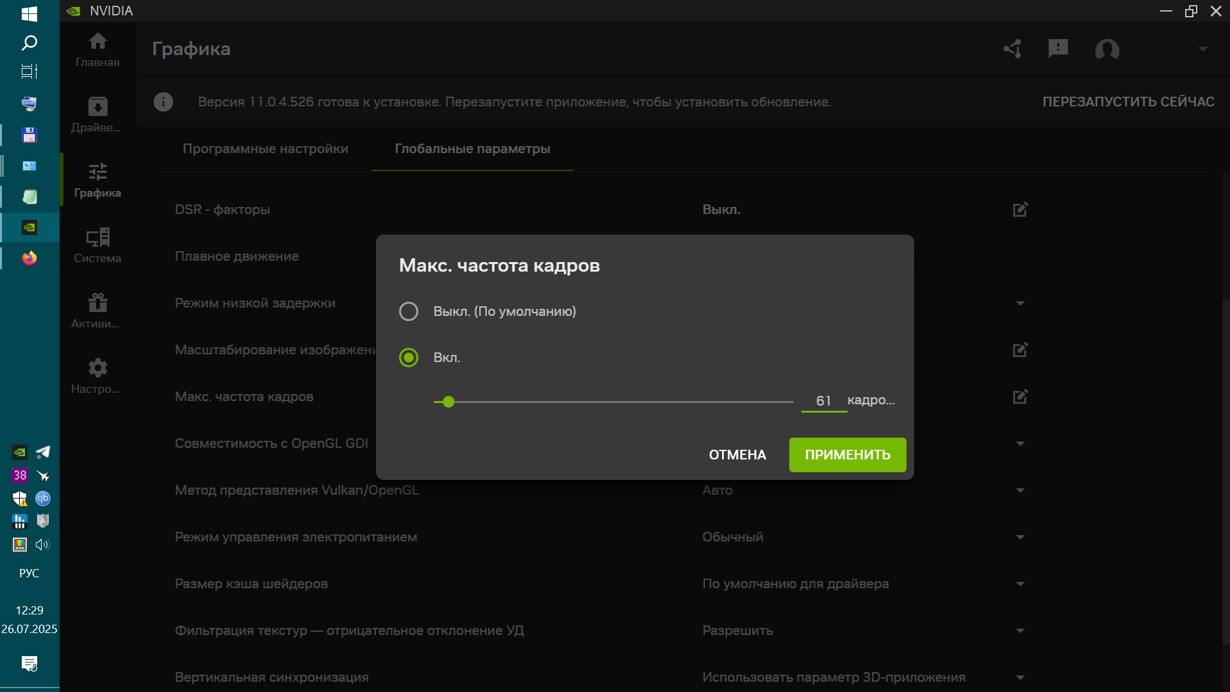Open the user account avatar

point(1107,49)
